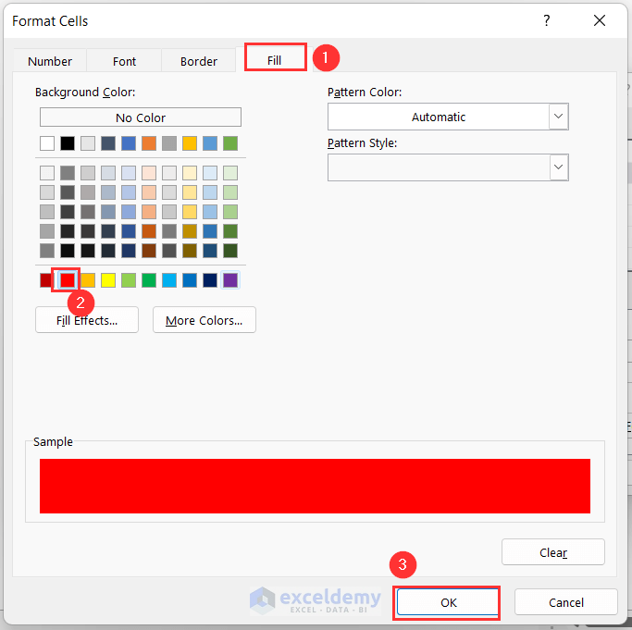
Task: Open the Fill Effects dialog
Action: click(87, 320)
